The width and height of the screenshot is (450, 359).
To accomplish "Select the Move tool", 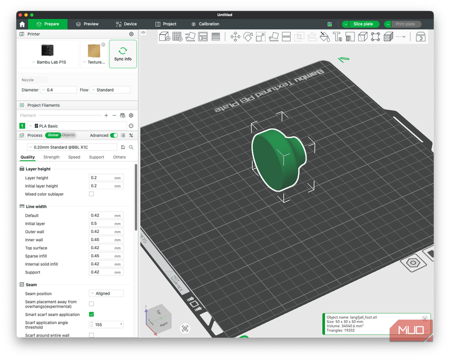I will click(235, 37).
